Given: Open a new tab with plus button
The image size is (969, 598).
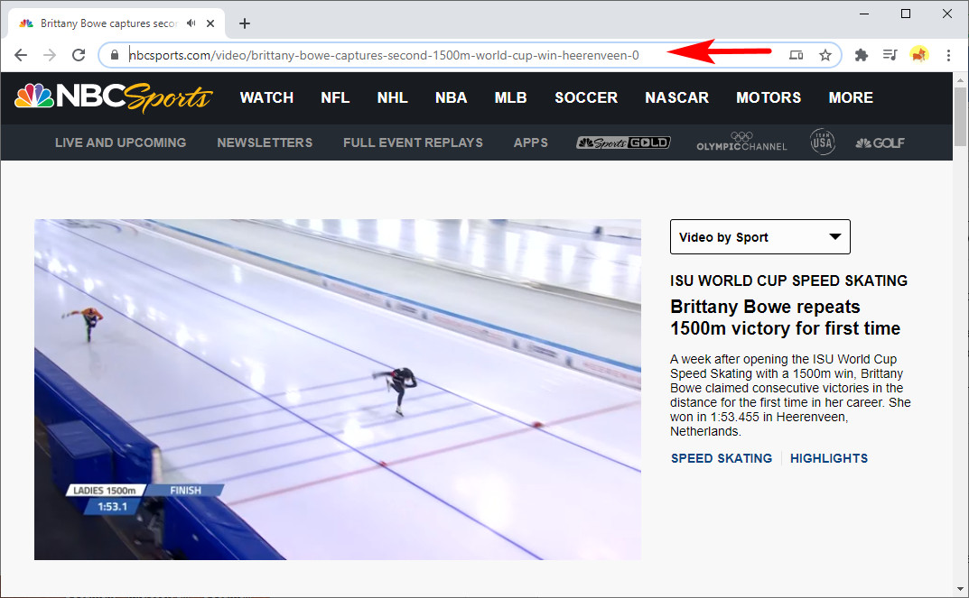Looking at the screenshot, I should (x=245, y=23).
